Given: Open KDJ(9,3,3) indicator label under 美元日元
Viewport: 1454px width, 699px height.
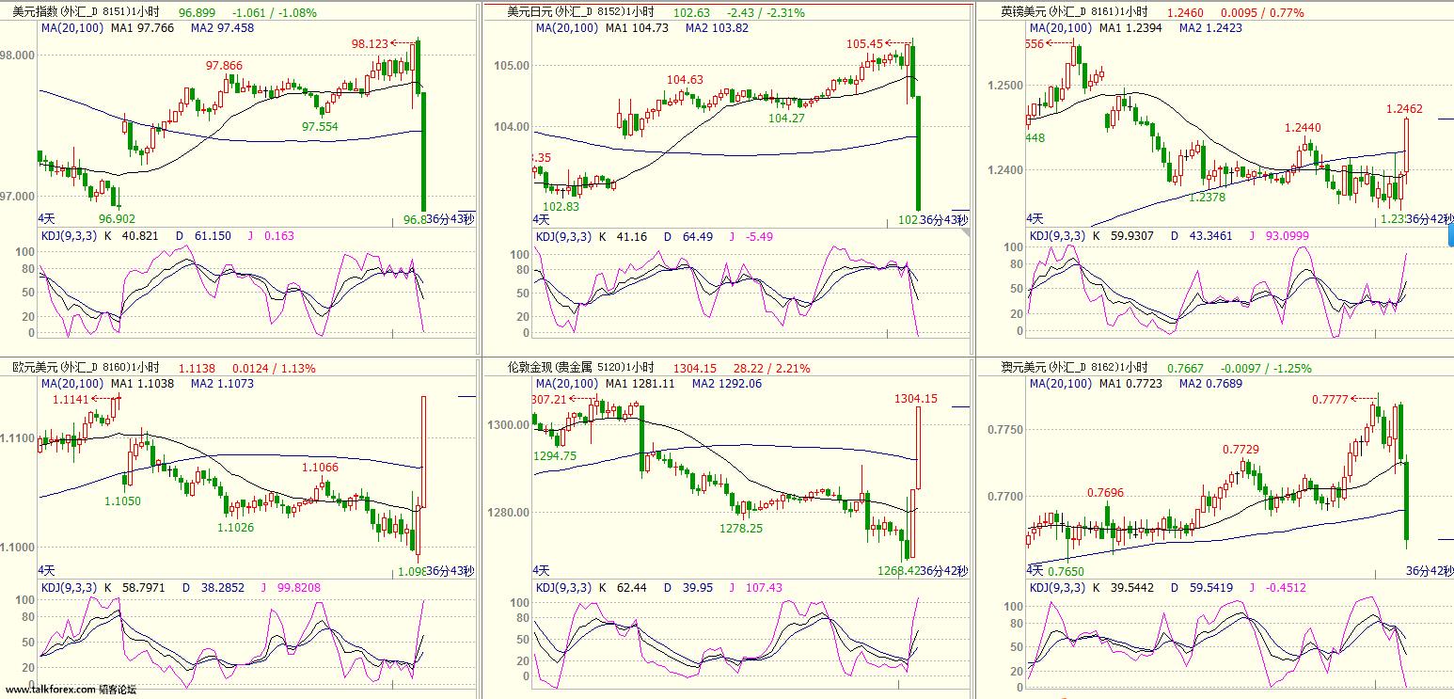Looking at the screenshot, I should pyautogui.click(x=562, y=236).
